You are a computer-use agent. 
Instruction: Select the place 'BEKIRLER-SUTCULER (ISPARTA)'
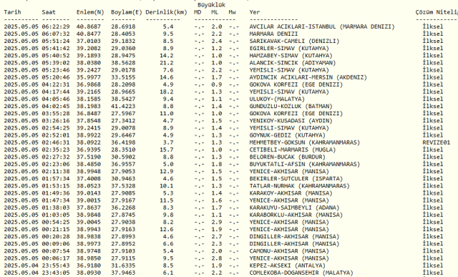point(296,179)
